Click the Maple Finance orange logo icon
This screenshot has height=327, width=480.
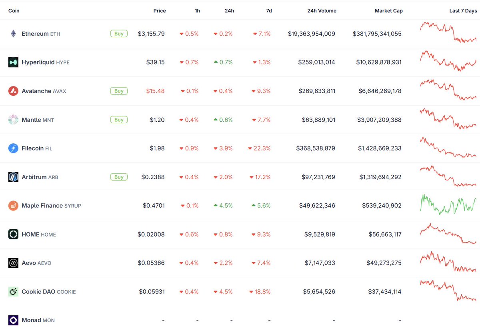pos(13,205)
